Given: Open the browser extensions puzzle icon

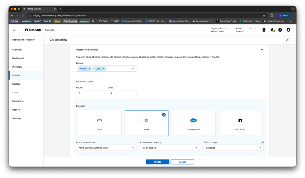Looking at the screenshot, I should [x=272, y=16].
